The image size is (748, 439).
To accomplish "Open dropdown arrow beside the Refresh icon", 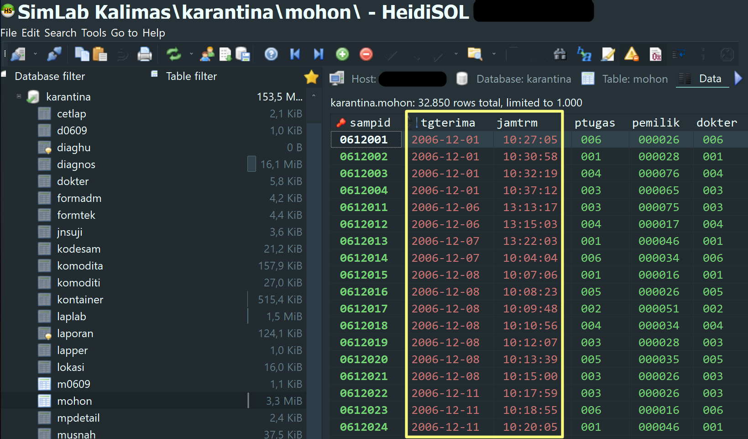I will [x=191, y=54].
